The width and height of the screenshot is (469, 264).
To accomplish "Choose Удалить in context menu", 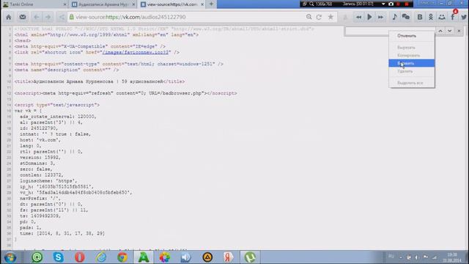I will (412, 71).
